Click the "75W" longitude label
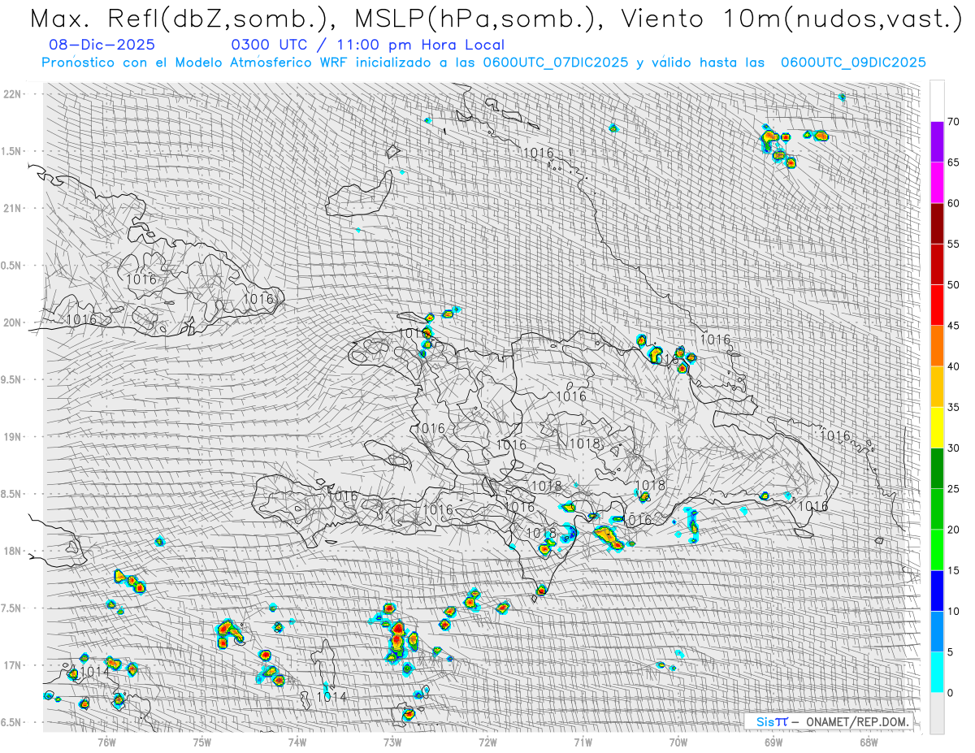 (x=202, y=742)
